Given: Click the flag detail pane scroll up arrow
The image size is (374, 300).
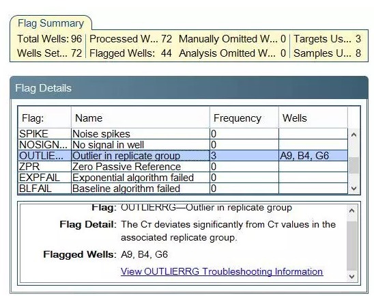Looking at the screenshot, I should point(351,210).
